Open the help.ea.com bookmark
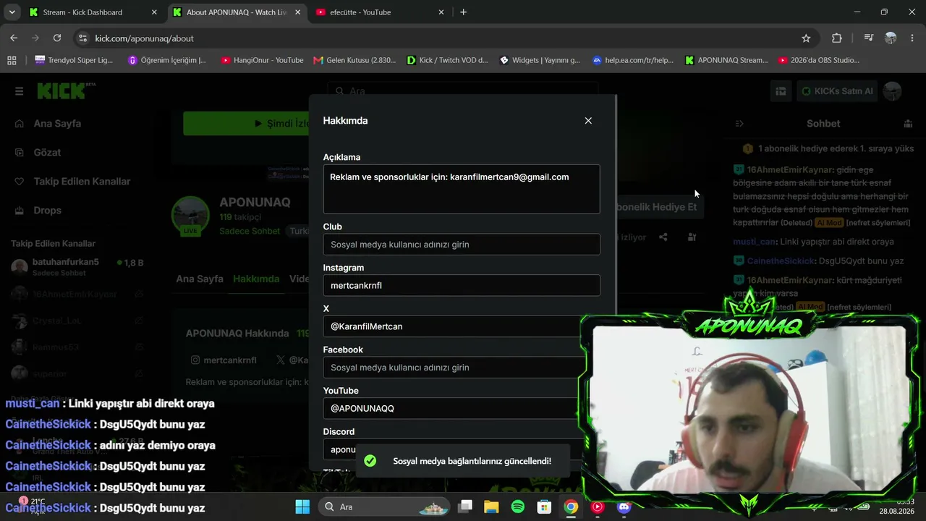Image resolution: width=926 pixels, height=521 pixels. pos(633,61)
